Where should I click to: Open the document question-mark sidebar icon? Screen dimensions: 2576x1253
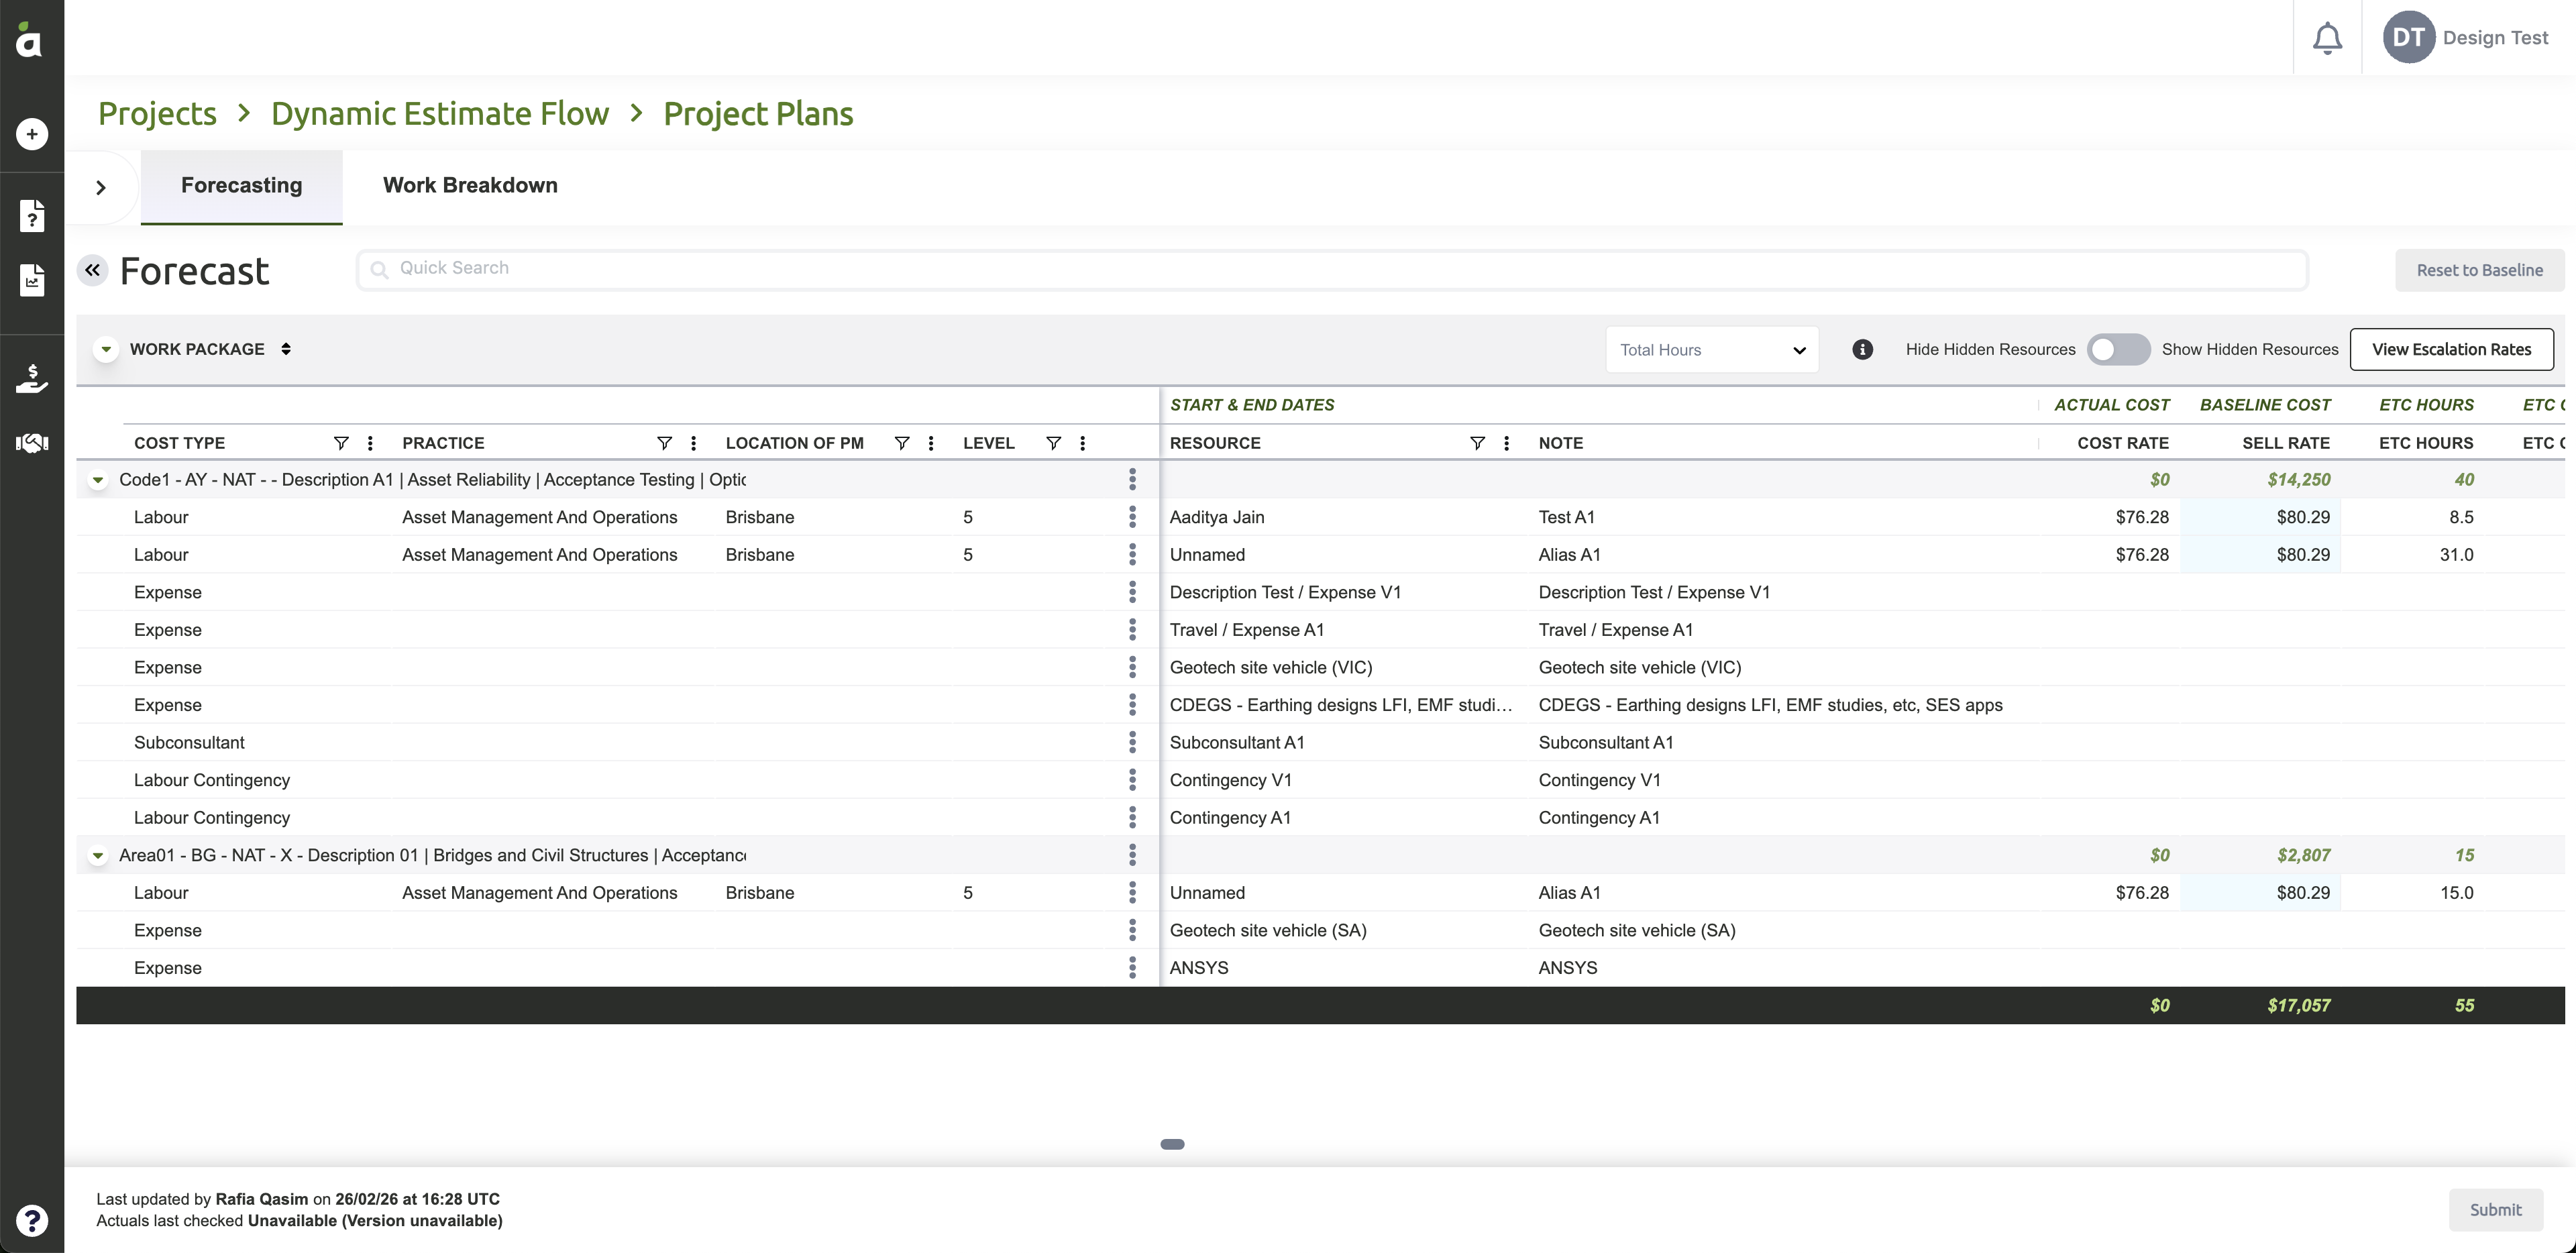(x=32, y=215)
